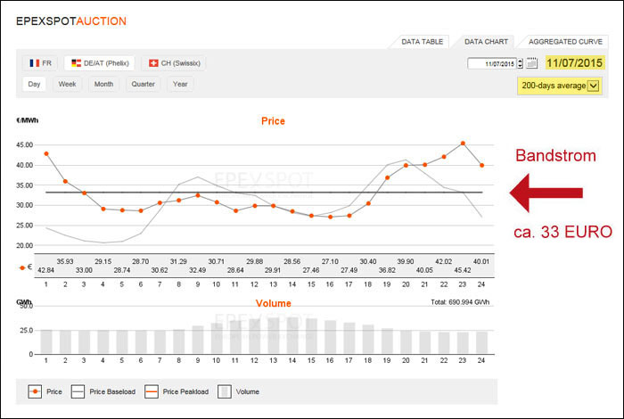Click the French flag icon
The image size is (624, 419).
[35, 63]
